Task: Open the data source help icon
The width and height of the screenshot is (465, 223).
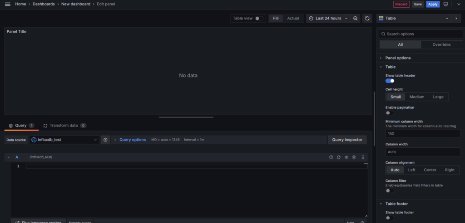Action: click(105, 140)
